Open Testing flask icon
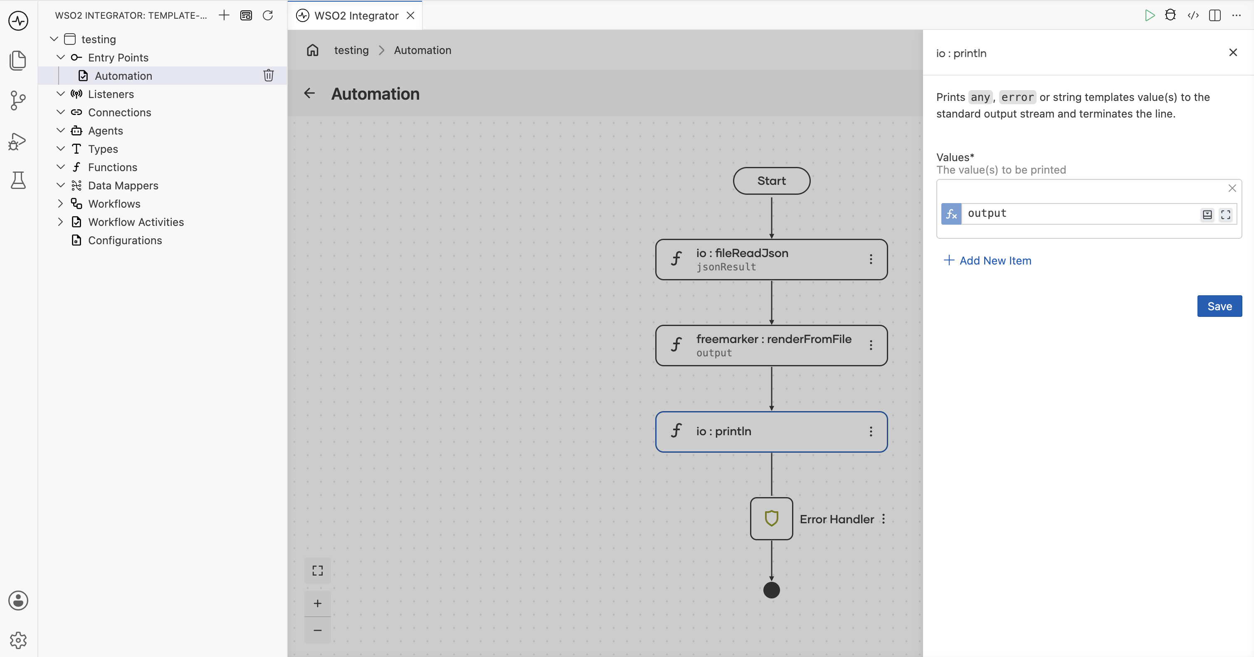Screen dimensions: 1254x657 [18, 180]
